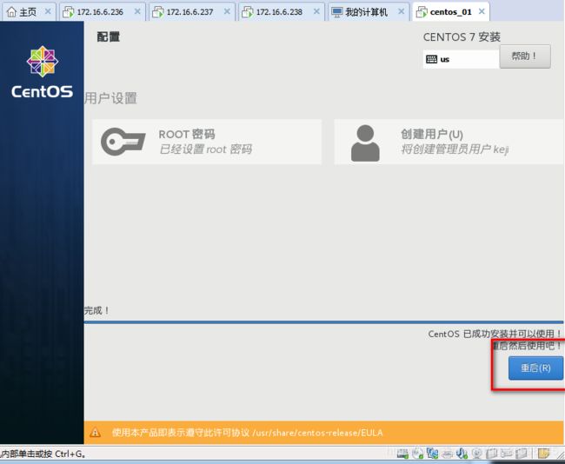Viewport: 565px width, 464px height.
Task: Click the 'CENTOS 7 安装' title text
Action: pos(462,36)
